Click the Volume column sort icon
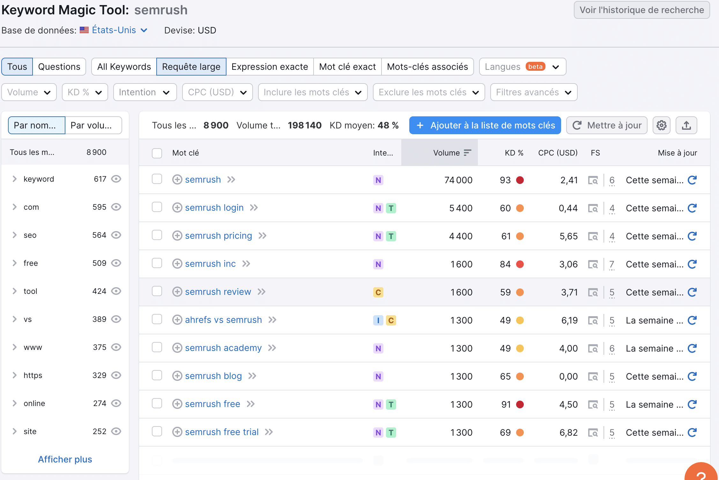Viewport: 719px width, 480px height. 467,153
